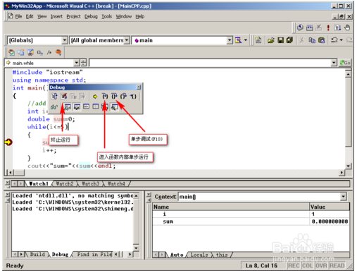Switch to the Build output tab
This screenshot has height=273, width=357.
coord(37,254)
